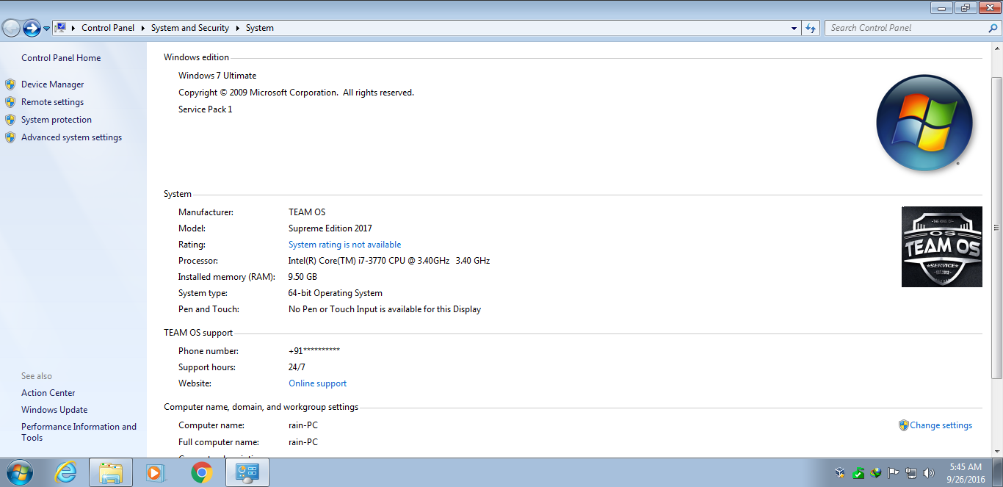Click the TEAM OS logo image
The height and width of the screenshot is (487, 1003).
tap(942, 247)
